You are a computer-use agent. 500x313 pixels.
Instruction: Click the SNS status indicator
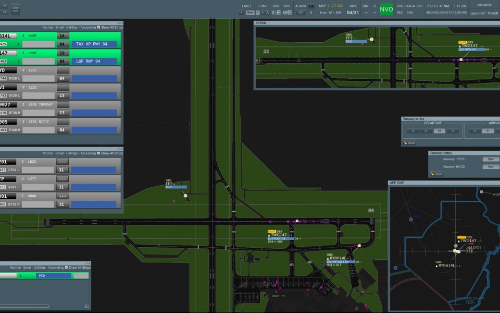410,13
